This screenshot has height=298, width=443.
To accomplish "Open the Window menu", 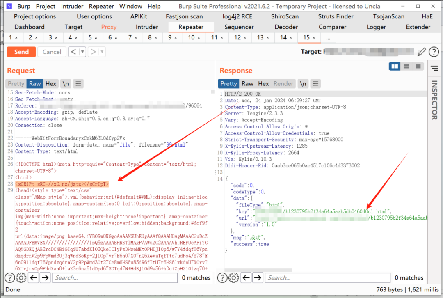I will click(130, 6).
